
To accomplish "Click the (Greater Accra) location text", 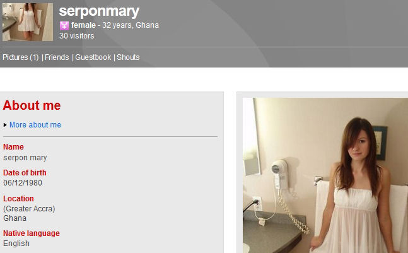I will (x=29, y=209).
